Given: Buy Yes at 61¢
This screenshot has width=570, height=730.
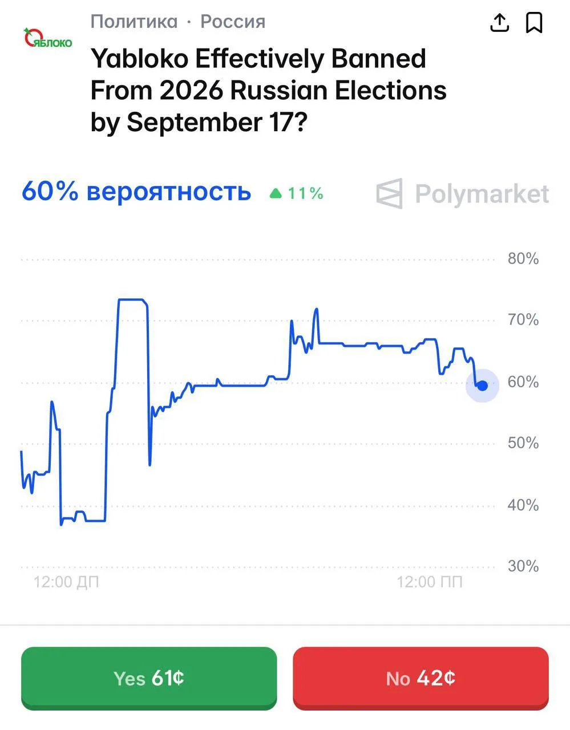Looking at the screenshot, I should point(149,678).
